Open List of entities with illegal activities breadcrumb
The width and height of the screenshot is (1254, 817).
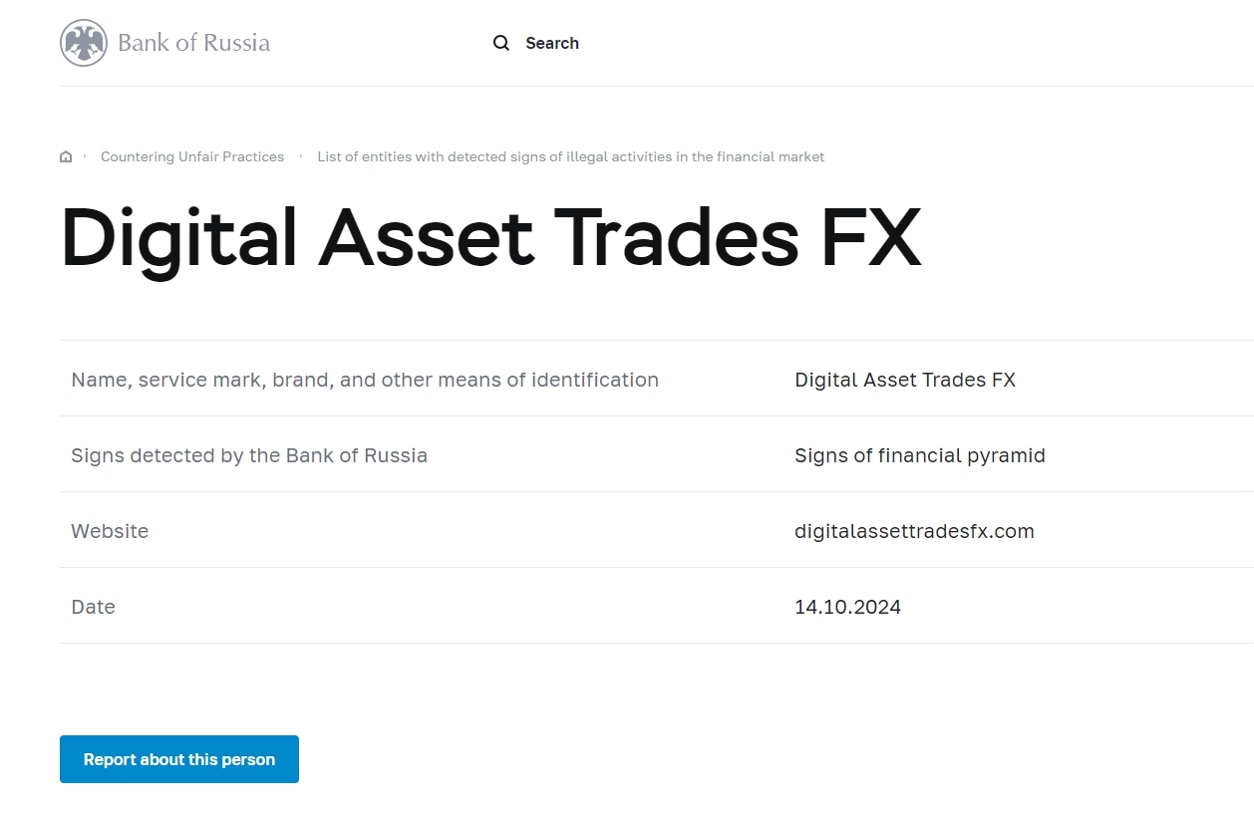570,156
